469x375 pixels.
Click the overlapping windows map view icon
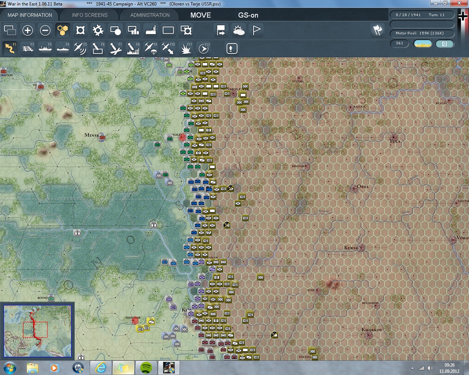pos(10,30)
